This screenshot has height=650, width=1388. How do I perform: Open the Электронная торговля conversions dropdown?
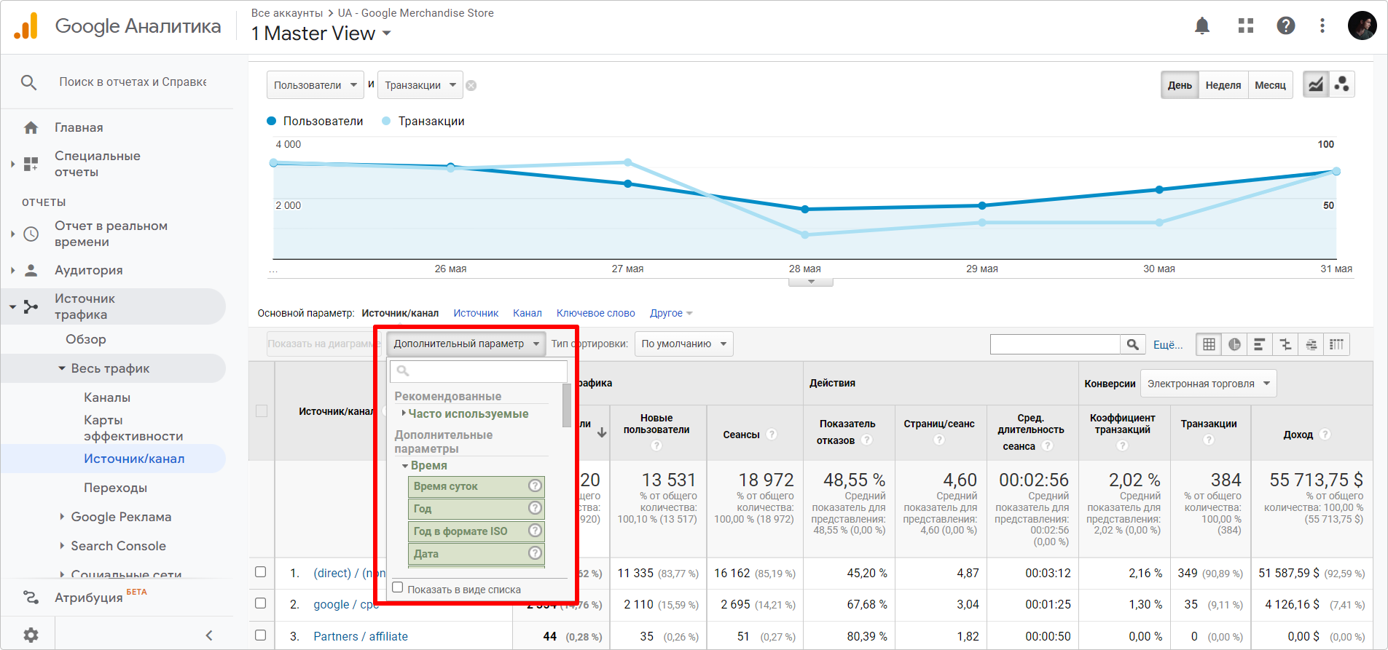tap(1209, 384)
